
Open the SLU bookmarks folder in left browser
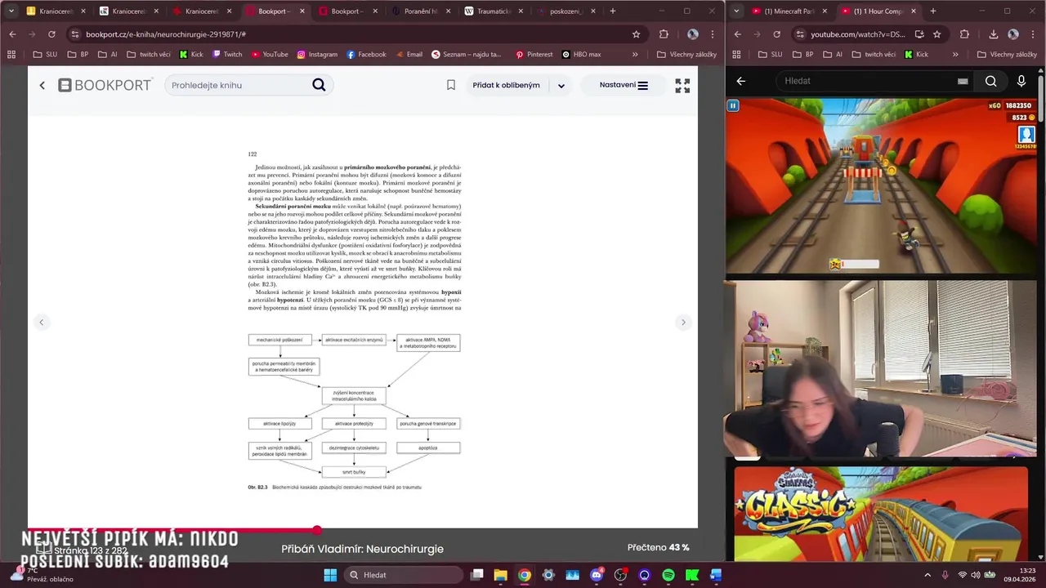[x=46, y=55]
